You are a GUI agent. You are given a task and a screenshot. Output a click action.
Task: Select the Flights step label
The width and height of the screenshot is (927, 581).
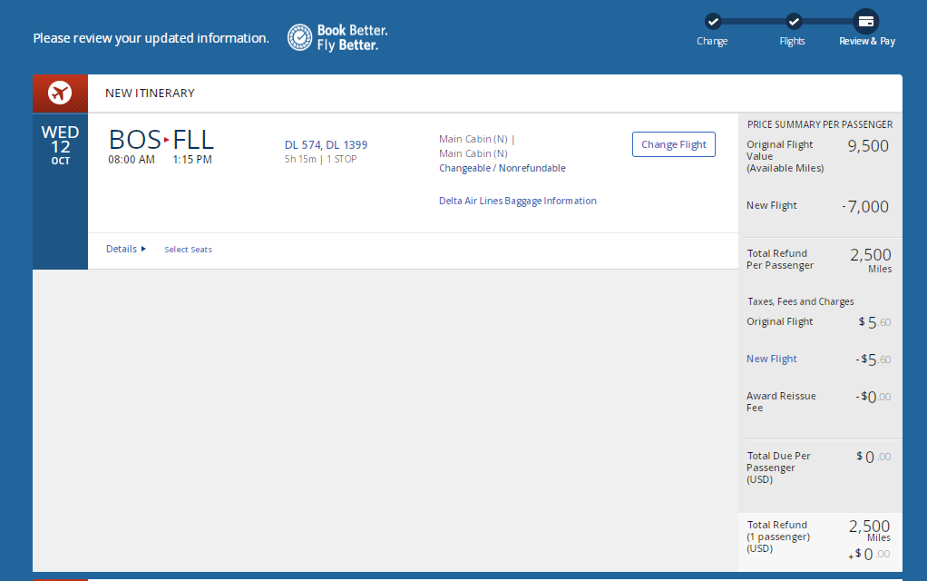pos(792,42)
